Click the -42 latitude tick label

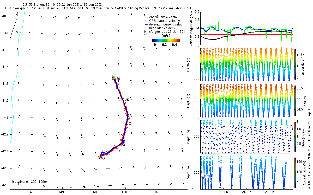(x=6, y=118)
